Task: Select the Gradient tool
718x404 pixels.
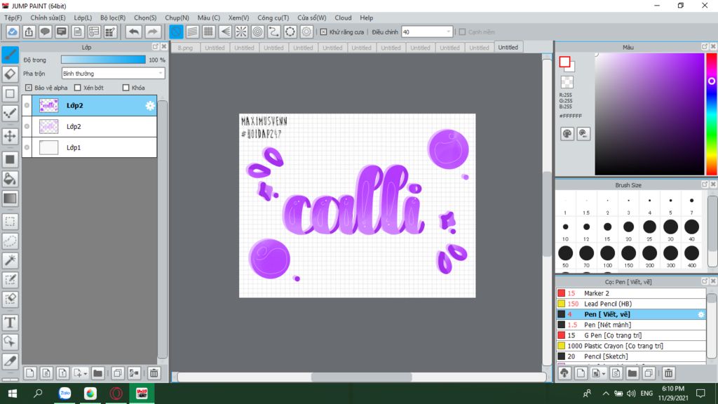Action: coord(10,198)
